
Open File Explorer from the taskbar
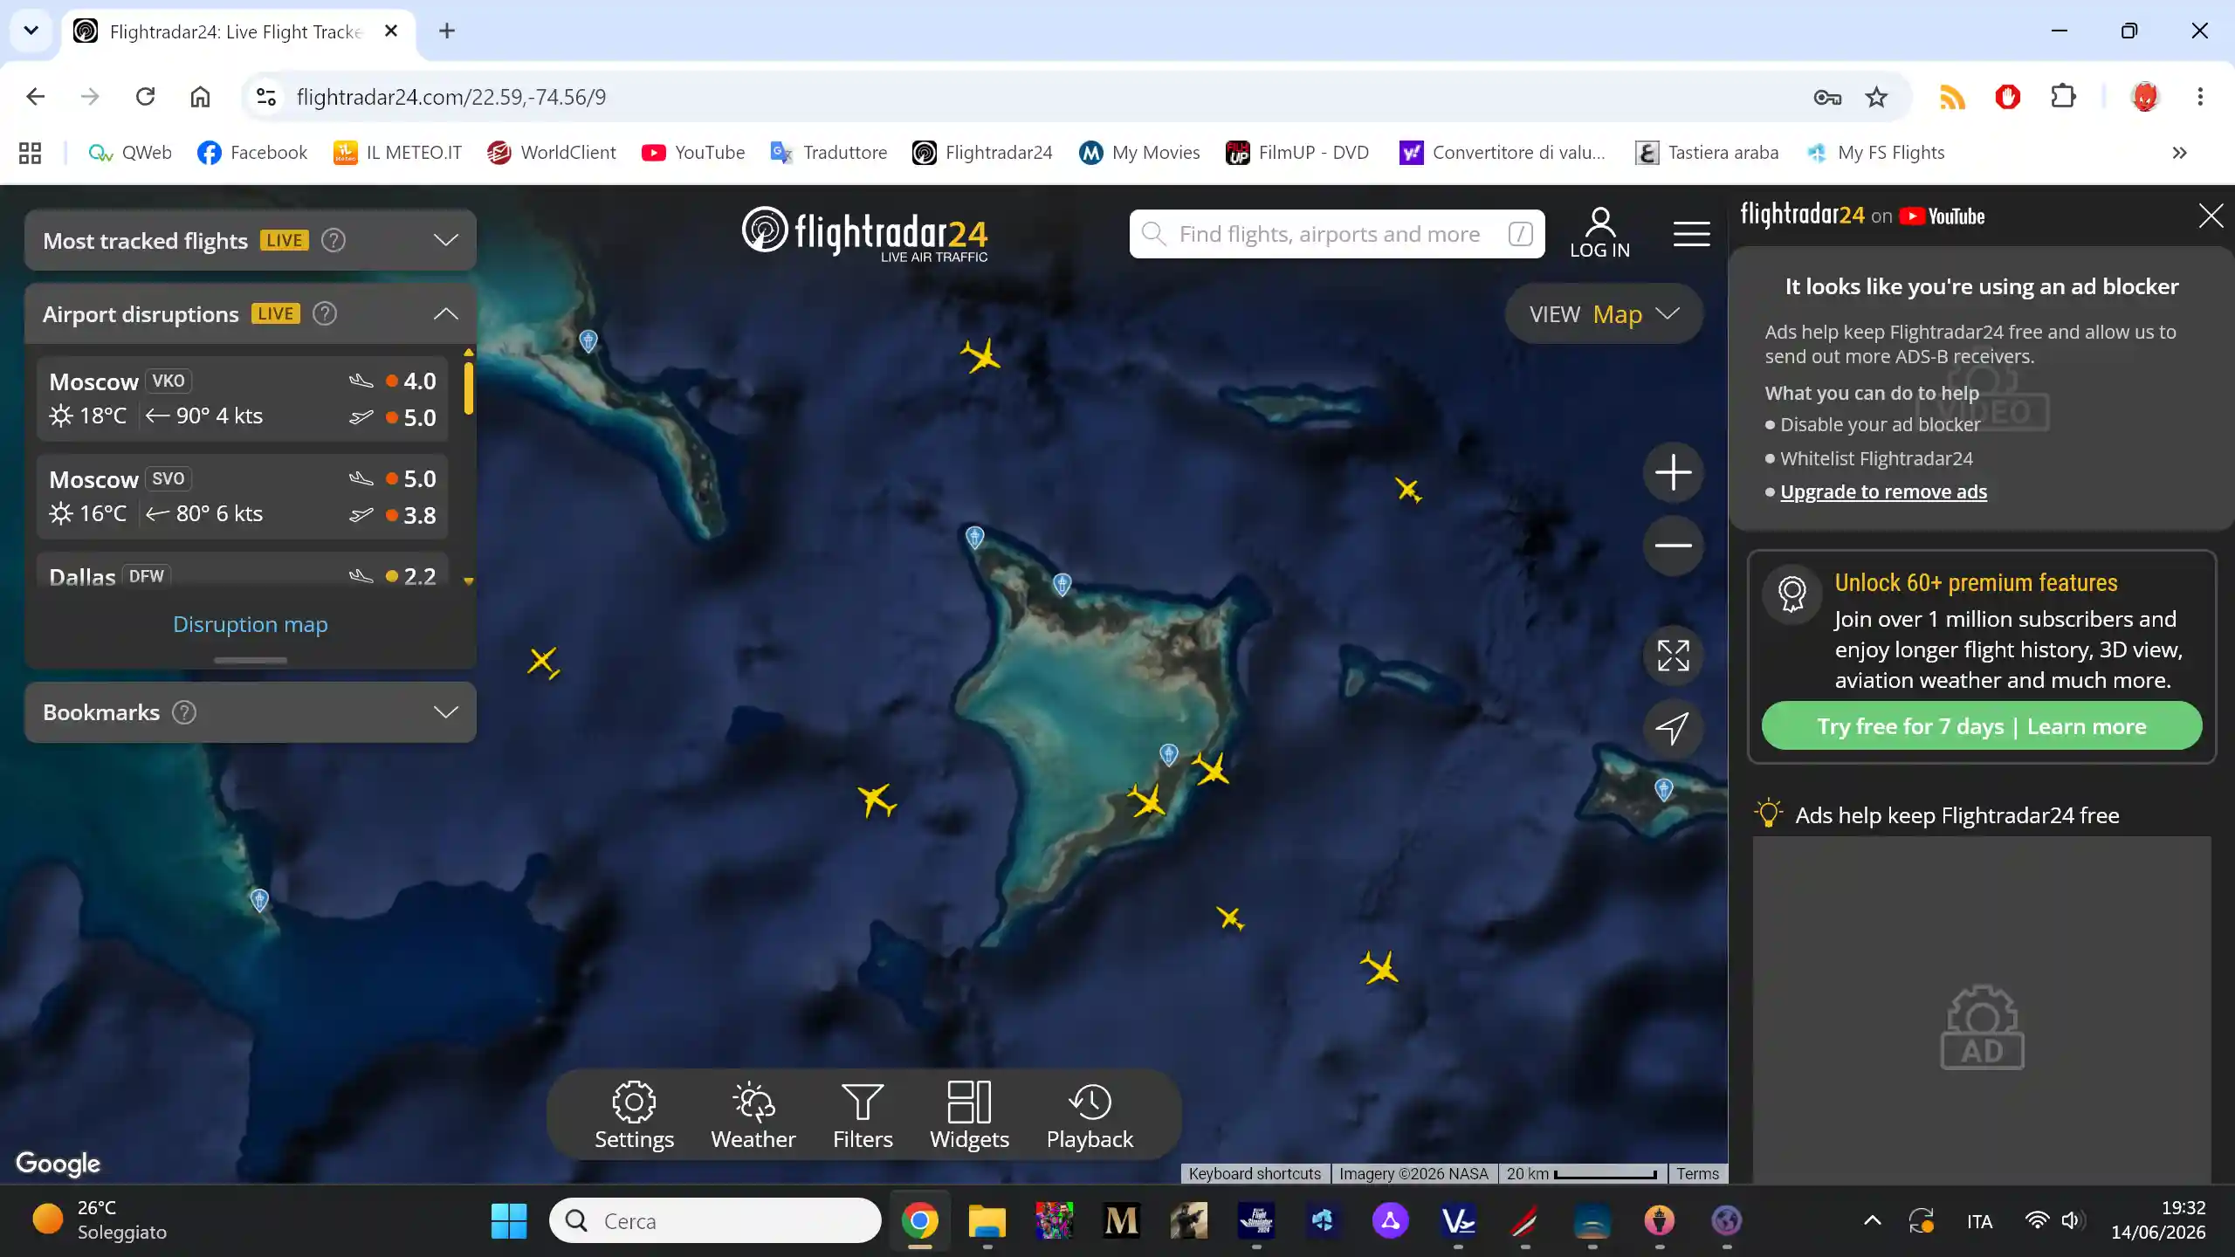click(x=987, y=1220)
